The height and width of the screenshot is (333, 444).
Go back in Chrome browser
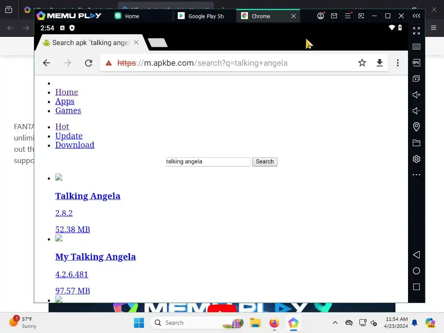pyautogui.click(x=46, y=63)
